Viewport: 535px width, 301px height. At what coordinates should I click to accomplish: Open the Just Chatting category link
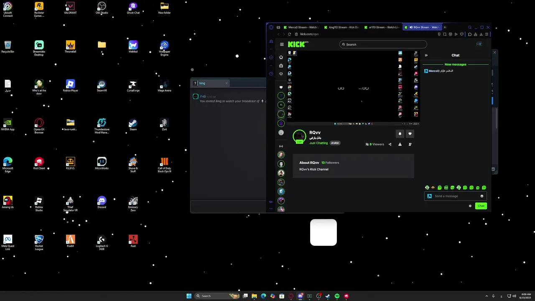pos(318,143)
